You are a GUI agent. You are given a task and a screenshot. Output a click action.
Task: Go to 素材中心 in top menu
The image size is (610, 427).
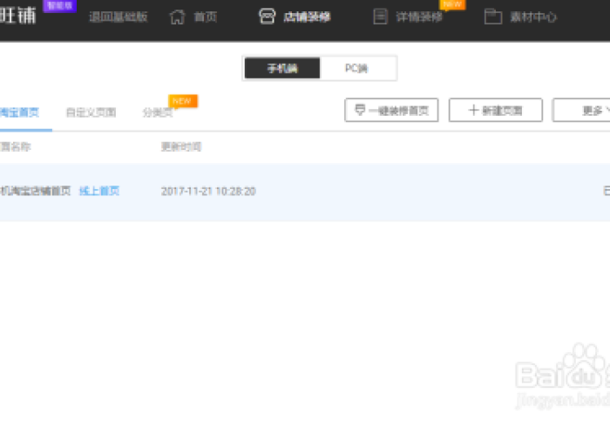[532, 17]
